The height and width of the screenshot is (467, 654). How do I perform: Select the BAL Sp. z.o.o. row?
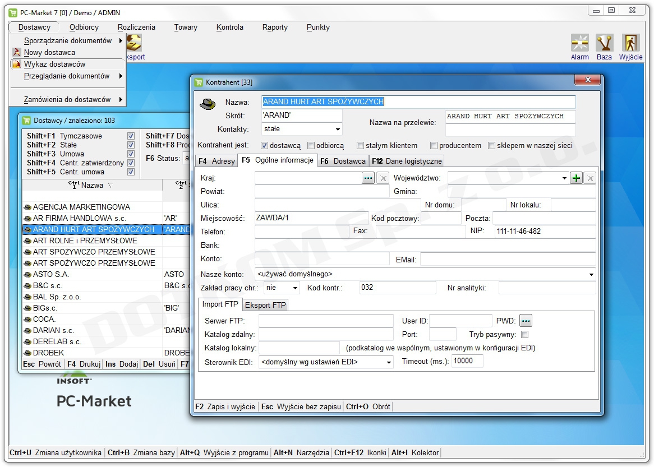pyautogui.click(x=92, y=297)
